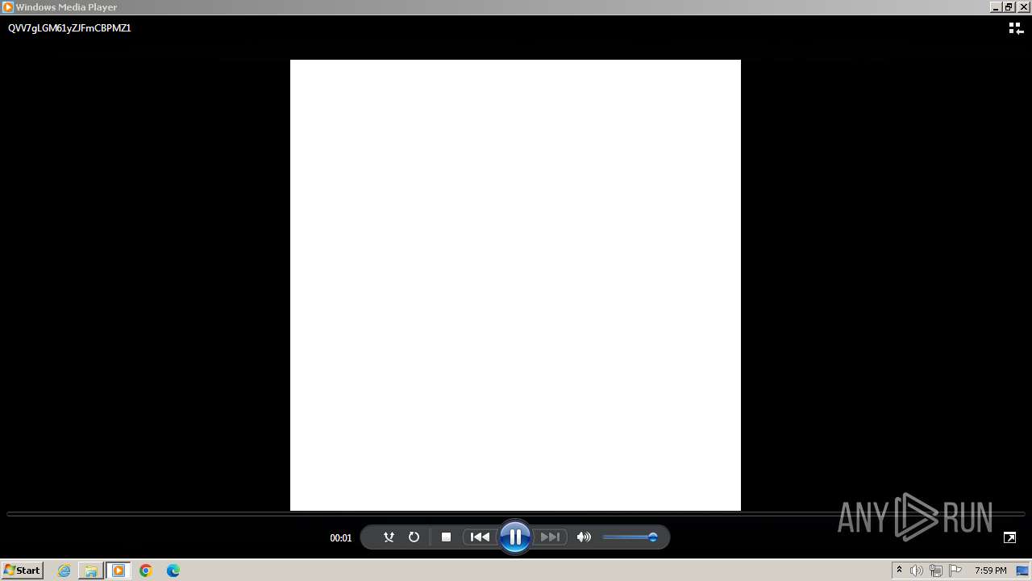The width and height of the screenshot is (1032, 581).
Task: Click the white video display area
Action: coord(515,285)
